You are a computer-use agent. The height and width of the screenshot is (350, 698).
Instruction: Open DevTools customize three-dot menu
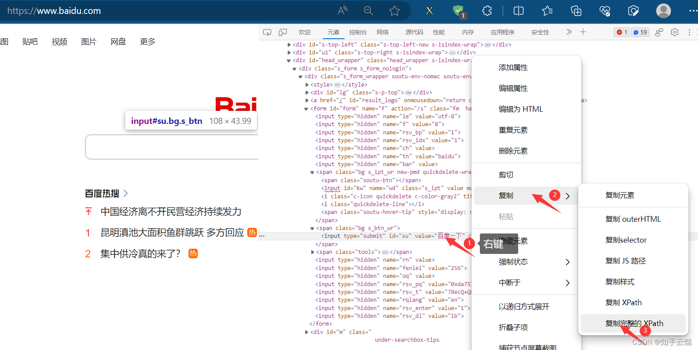tap(689, 32)
